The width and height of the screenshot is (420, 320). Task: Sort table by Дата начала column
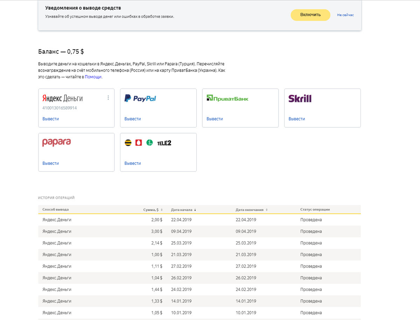[x=183, y=209]
